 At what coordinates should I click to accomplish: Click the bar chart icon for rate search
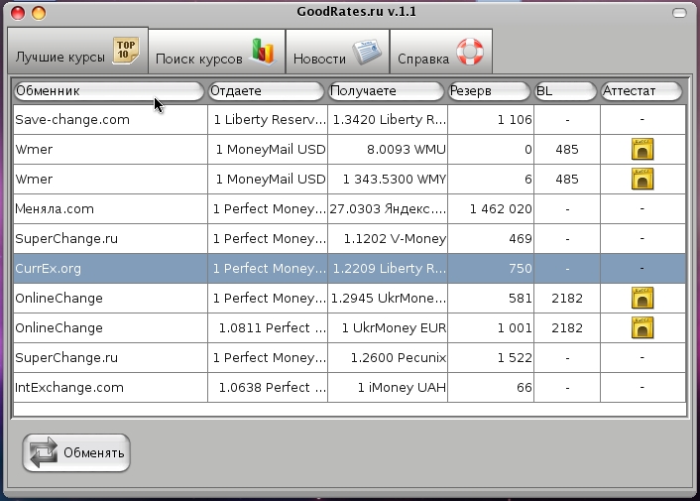pyautogui.click(x=263, y=52)
